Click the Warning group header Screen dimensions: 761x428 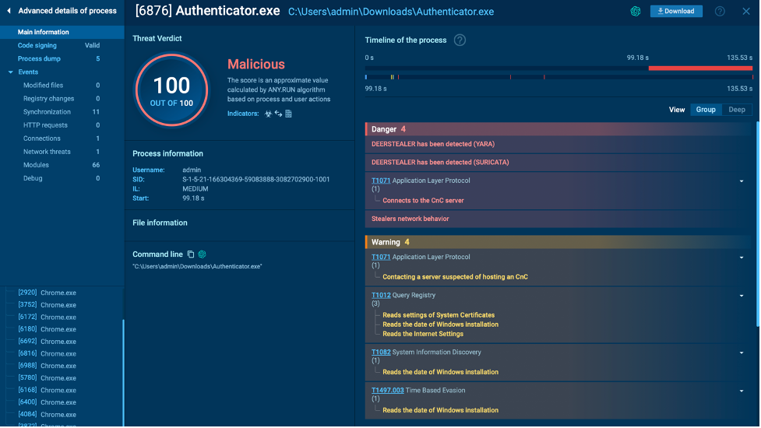click(558, 242)
